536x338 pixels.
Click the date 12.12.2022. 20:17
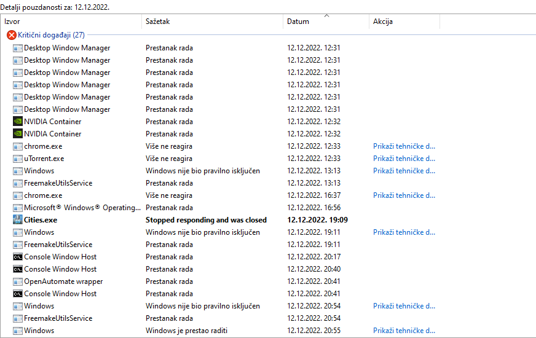(314, 257)
